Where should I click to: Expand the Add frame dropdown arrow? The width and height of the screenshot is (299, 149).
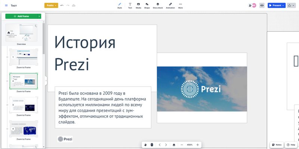pos(39,16)
